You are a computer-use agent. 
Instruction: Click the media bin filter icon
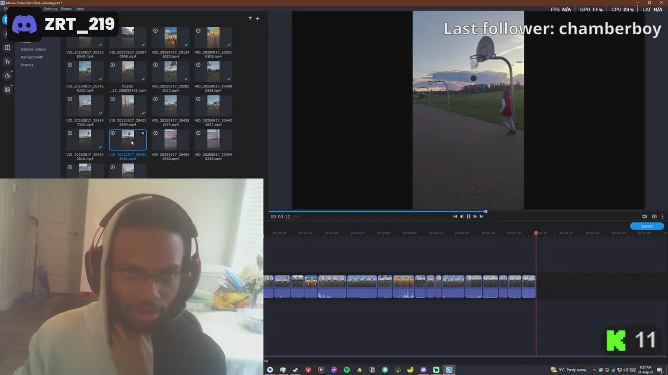(x=250, y=18)
